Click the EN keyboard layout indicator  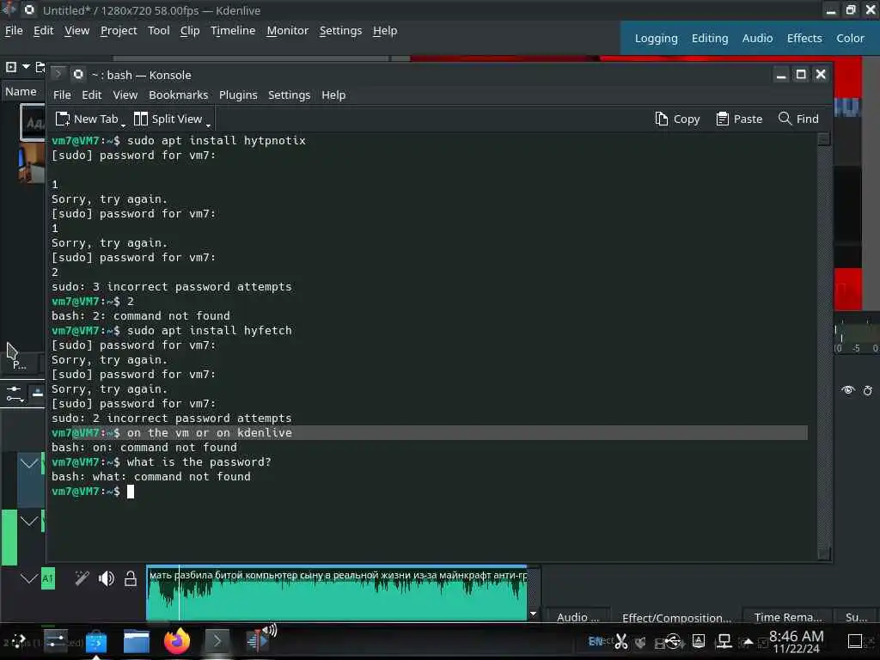coord(596,641)
